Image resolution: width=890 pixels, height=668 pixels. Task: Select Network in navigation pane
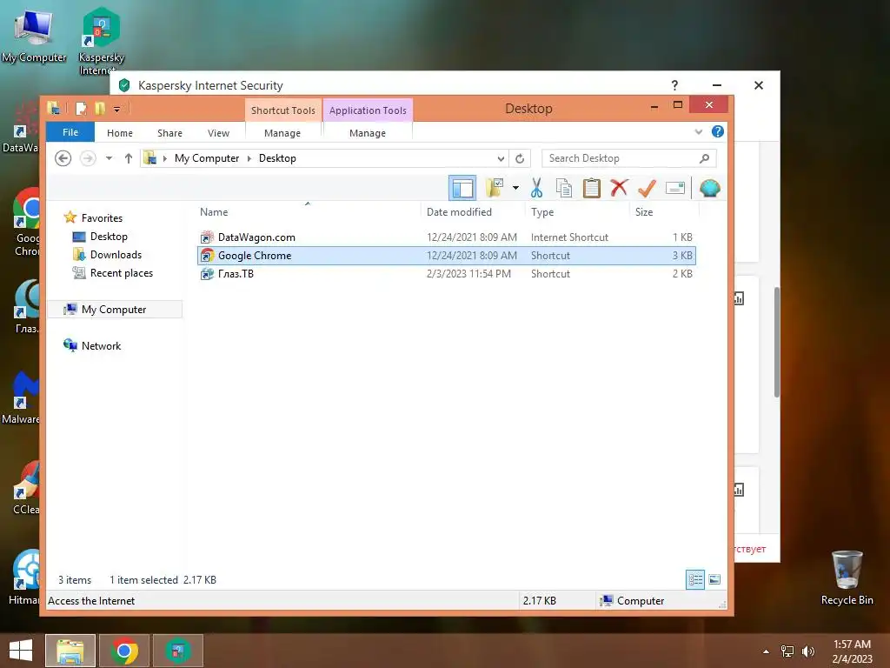click(101, 346)
